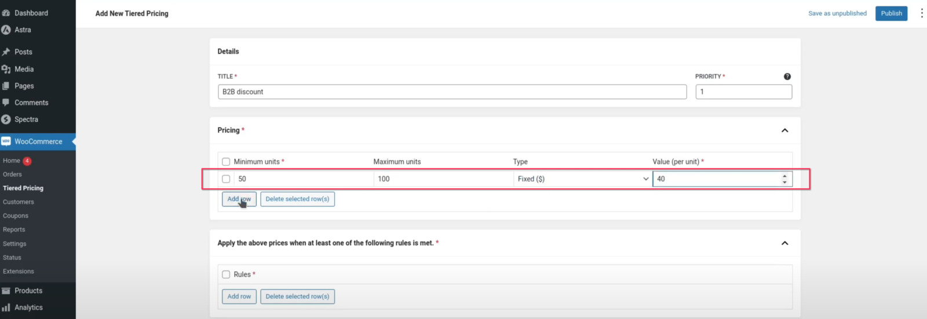The width and height of the screenshot is (927, 319).
Task: Click the Pricing section heading
Action: (x=228, y=130)
